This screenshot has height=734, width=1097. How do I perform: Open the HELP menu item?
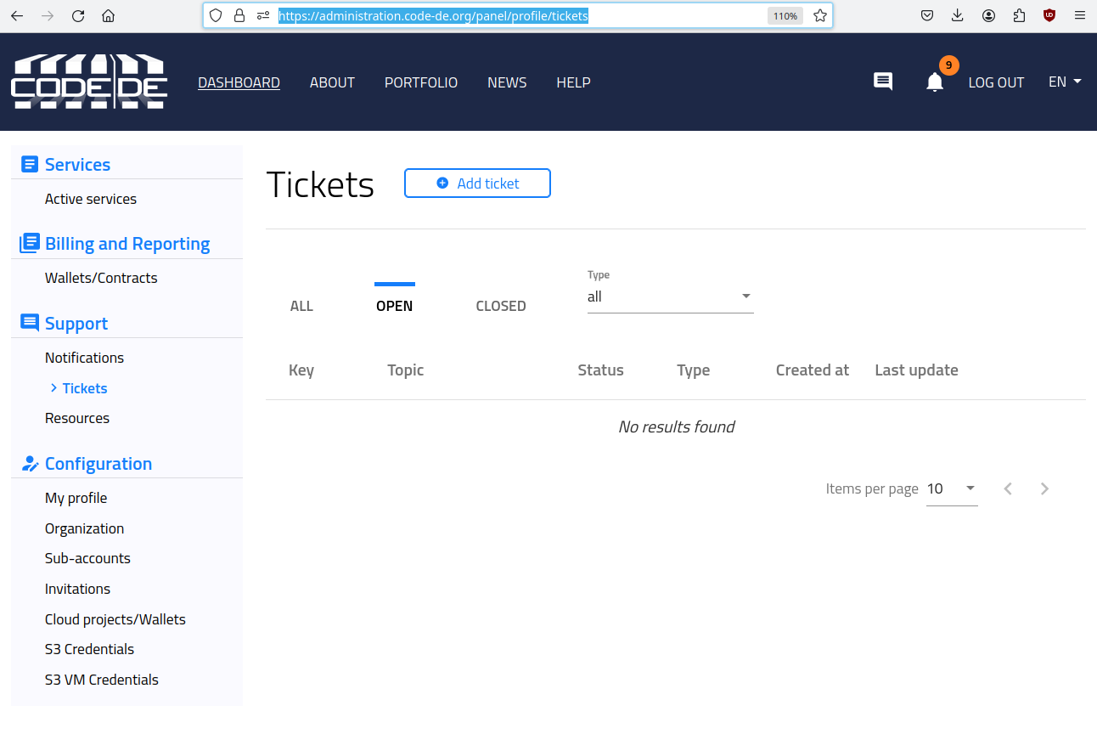click(573, 82)
